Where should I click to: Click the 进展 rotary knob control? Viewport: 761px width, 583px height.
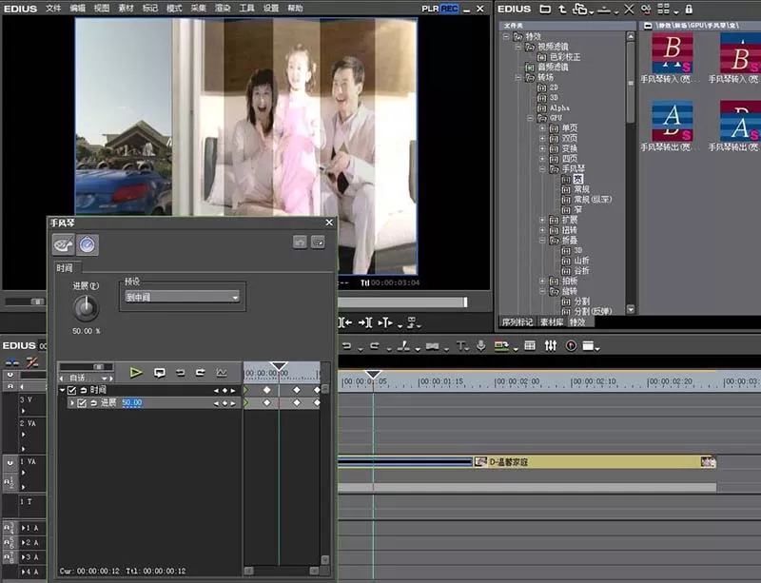click(x=86, y=308)
